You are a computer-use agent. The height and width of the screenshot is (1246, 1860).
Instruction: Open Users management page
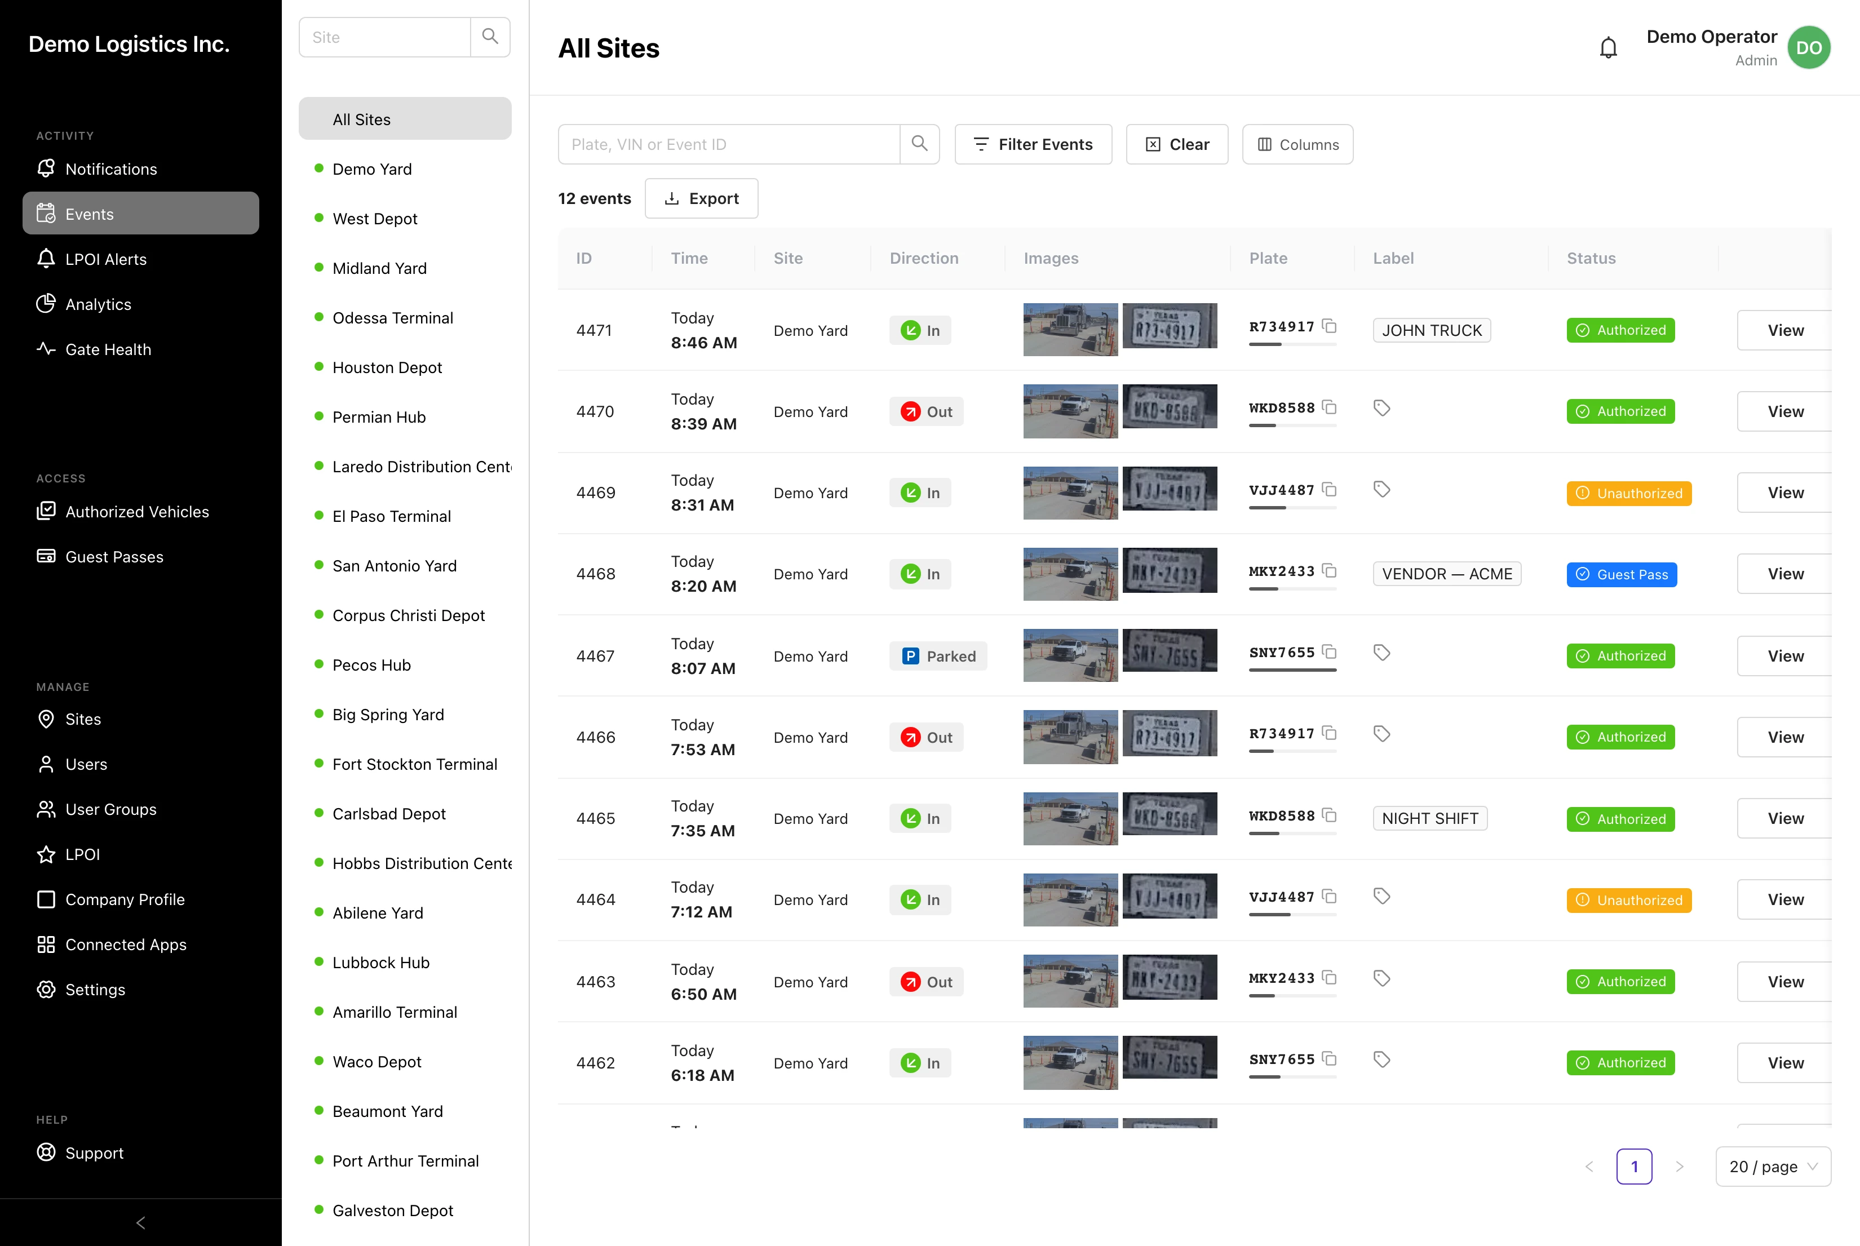(141, 764)
